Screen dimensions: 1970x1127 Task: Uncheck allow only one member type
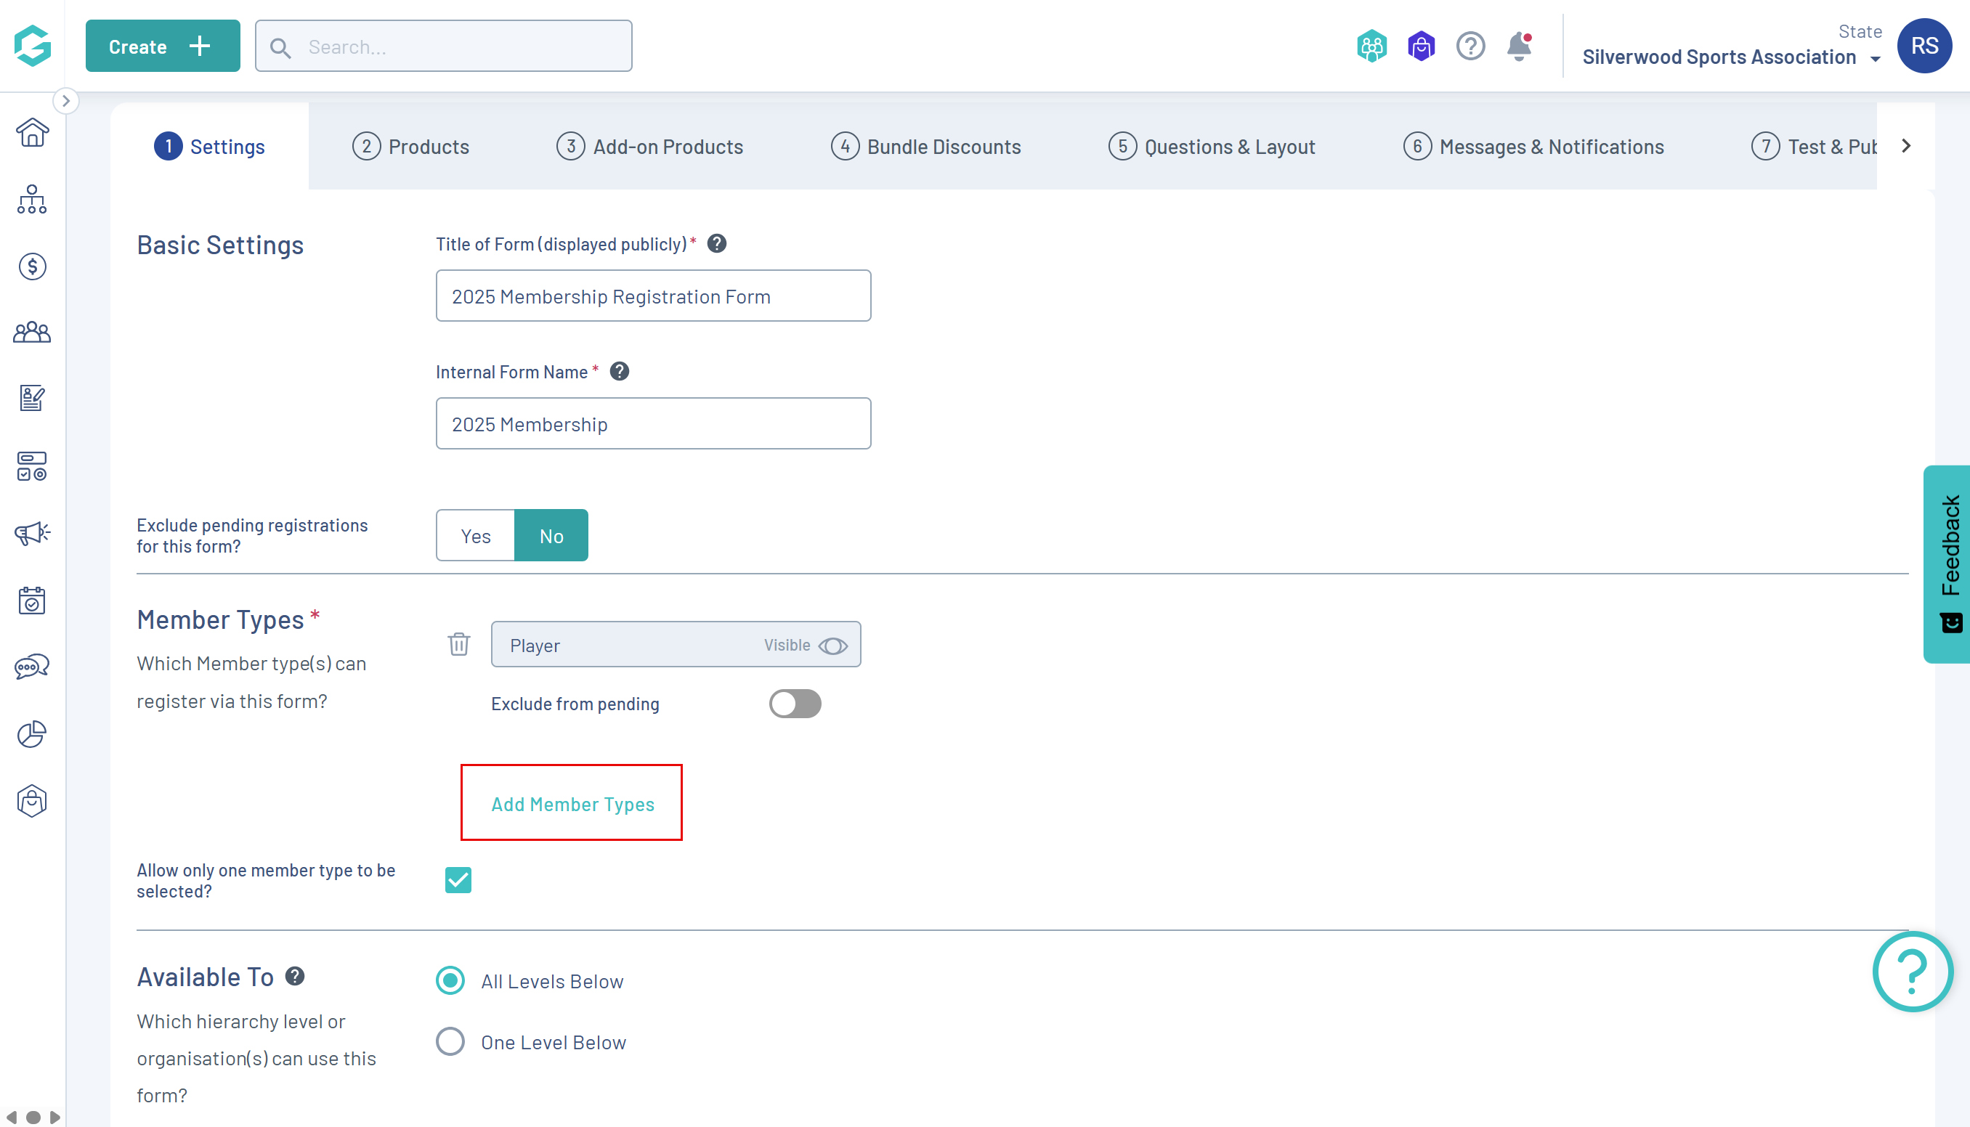458,880
